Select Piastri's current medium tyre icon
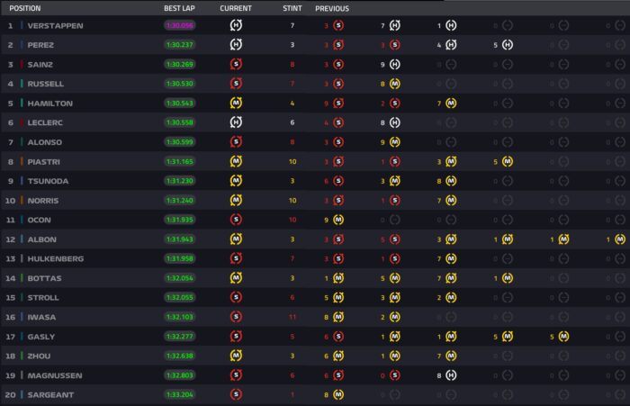630x406 pixels. pyautogui.click(x=236, y=161)
